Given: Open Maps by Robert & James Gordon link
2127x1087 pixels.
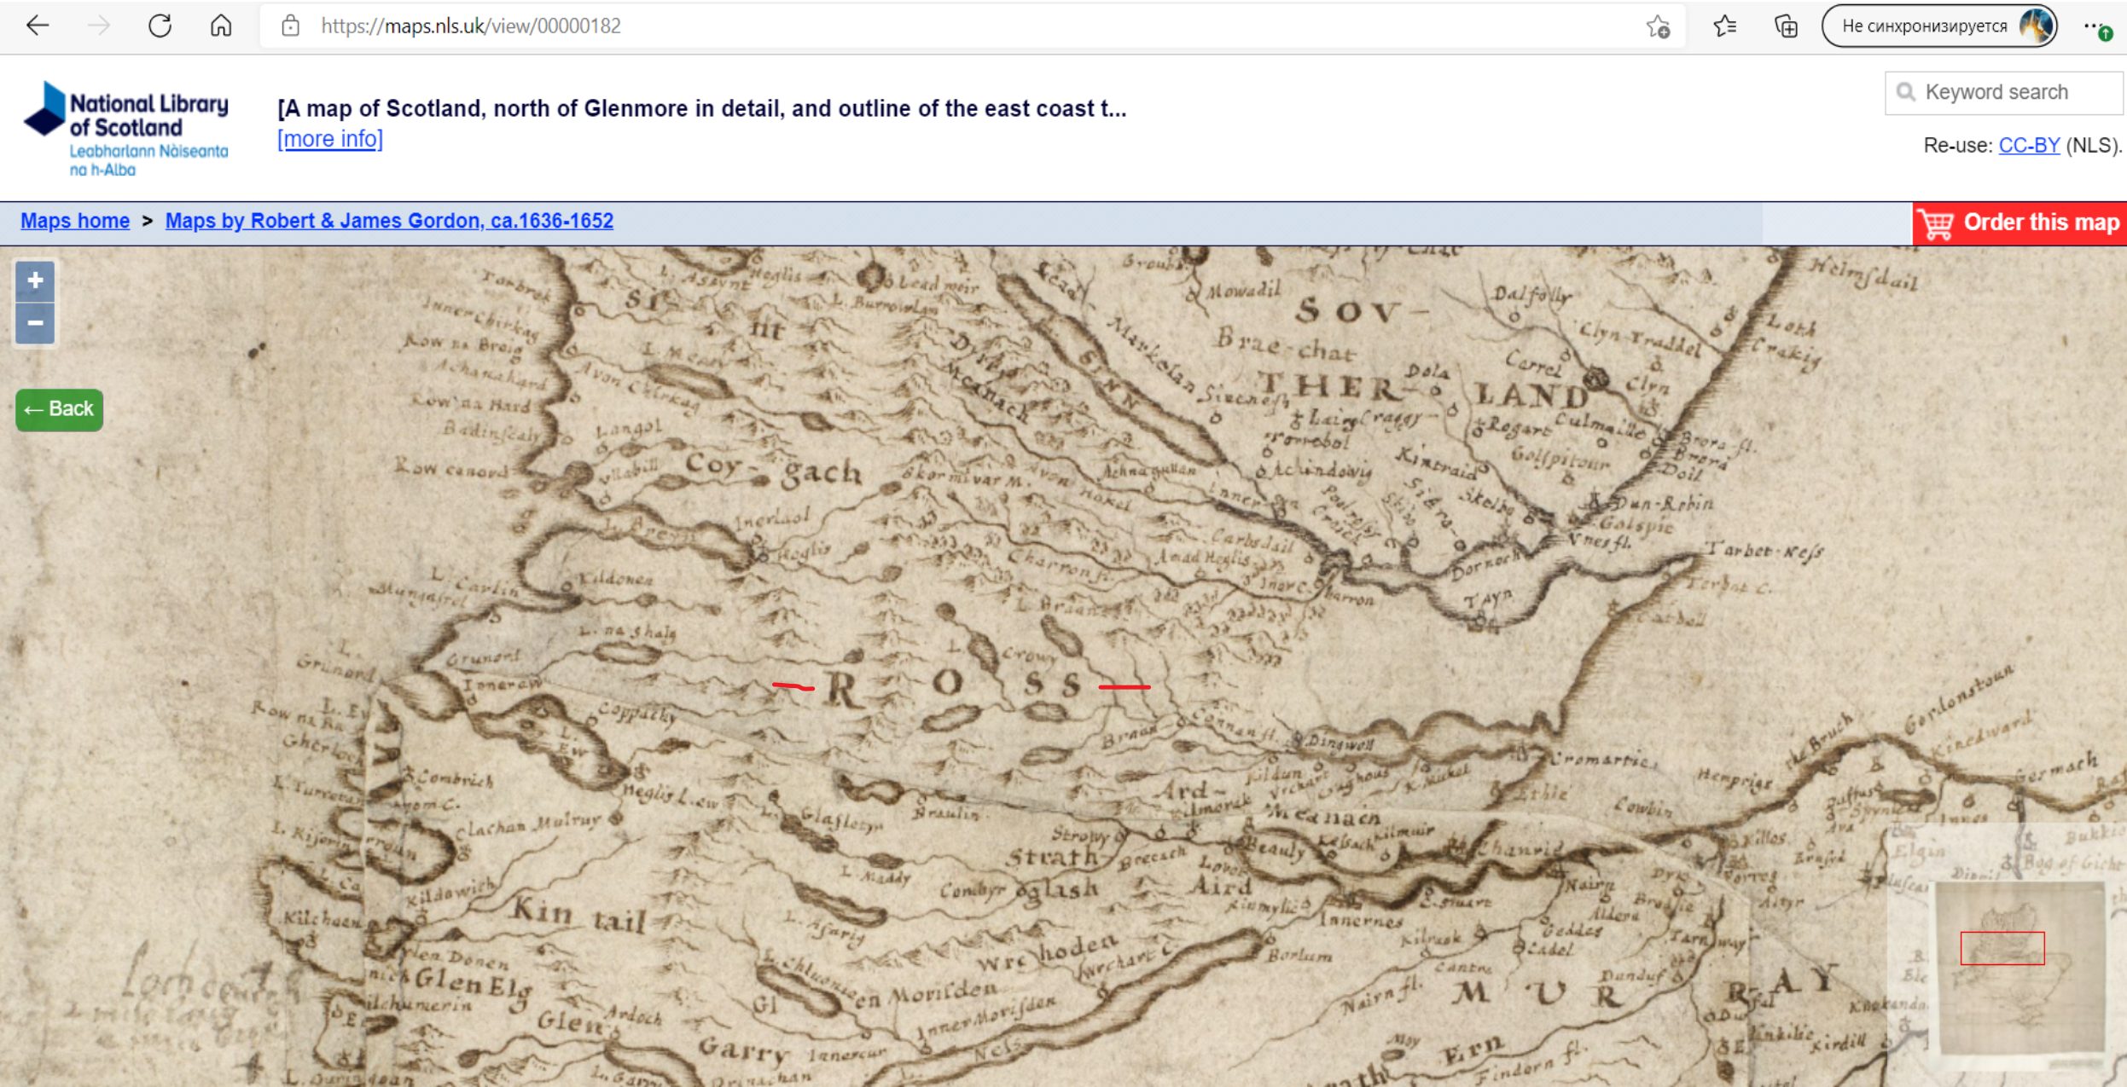Looking at the screenshot, I should (x=389, y=221).
